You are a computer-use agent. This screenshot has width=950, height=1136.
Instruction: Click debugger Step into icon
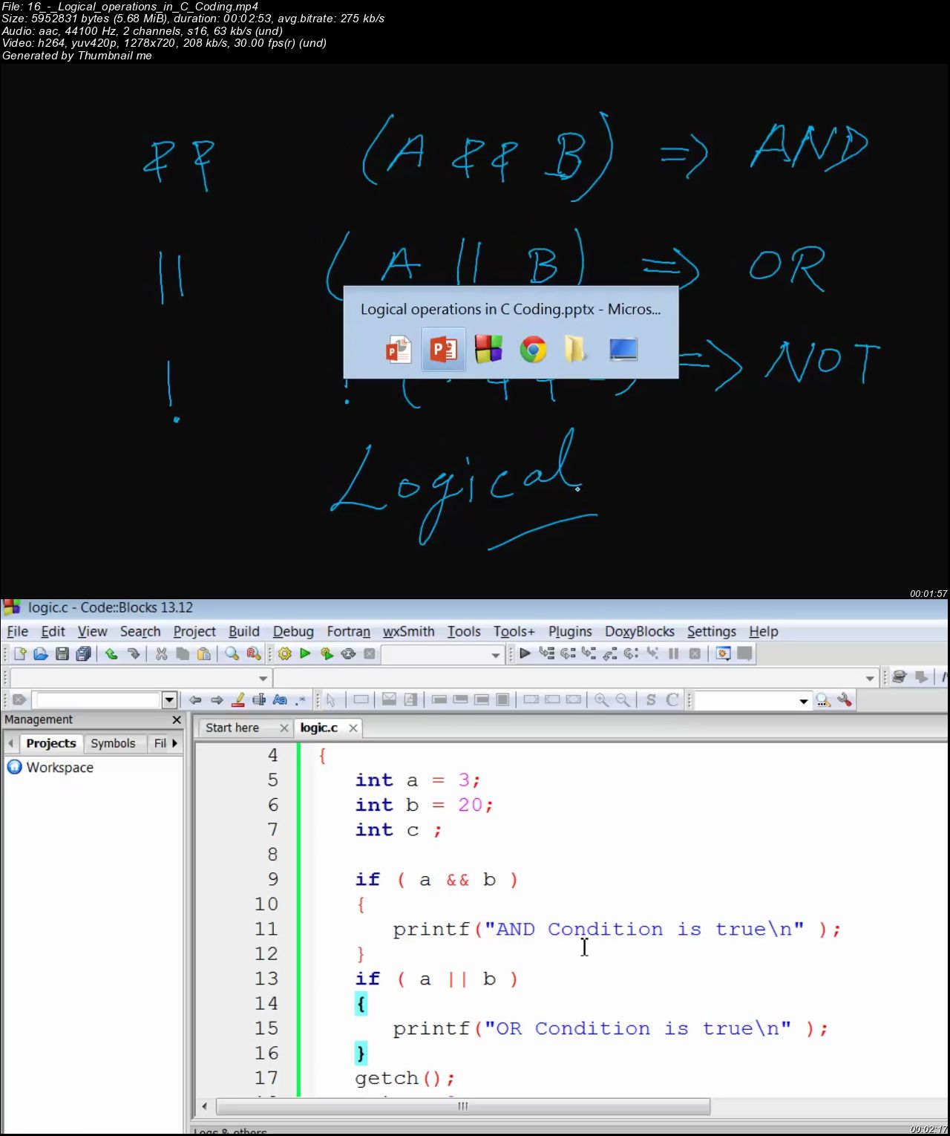pos(589,654)
